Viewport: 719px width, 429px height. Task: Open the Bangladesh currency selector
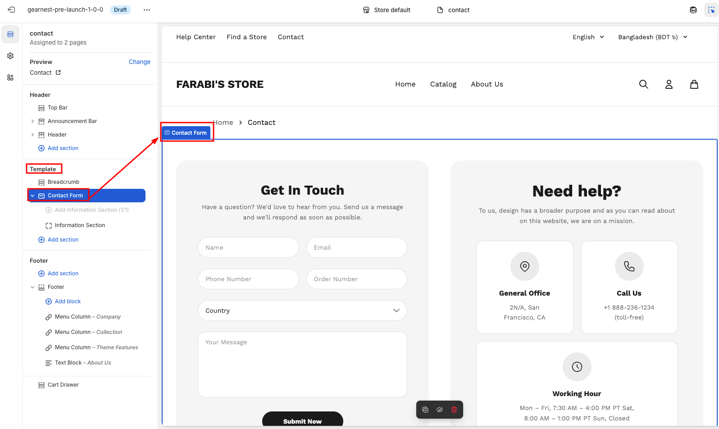(x=652, y=37)
